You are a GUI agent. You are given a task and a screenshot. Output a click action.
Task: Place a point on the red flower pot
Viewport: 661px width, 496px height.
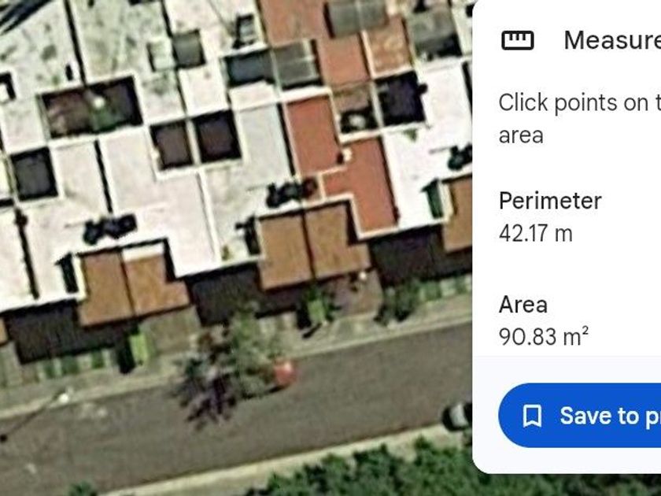(x=284, y=373)
